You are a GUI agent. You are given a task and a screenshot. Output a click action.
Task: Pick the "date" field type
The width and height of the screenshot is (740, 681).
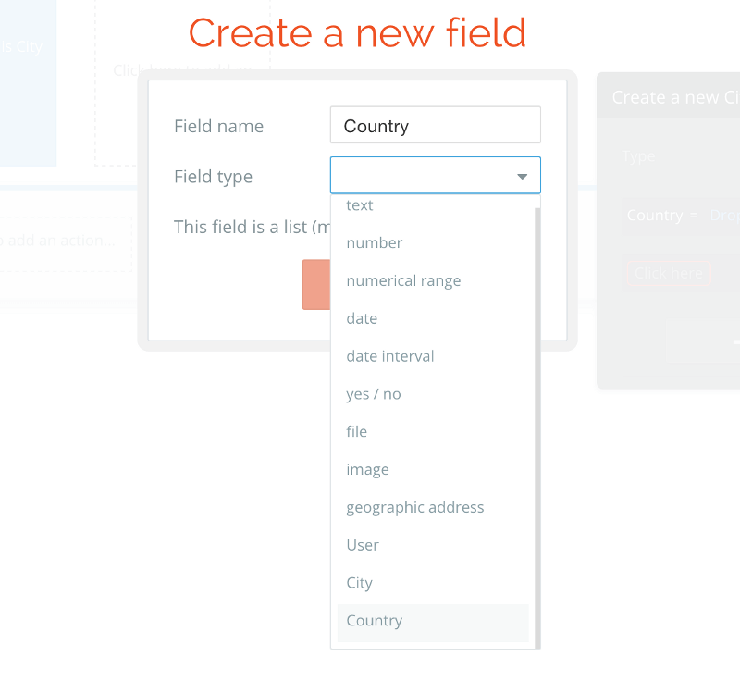[362, 318]
